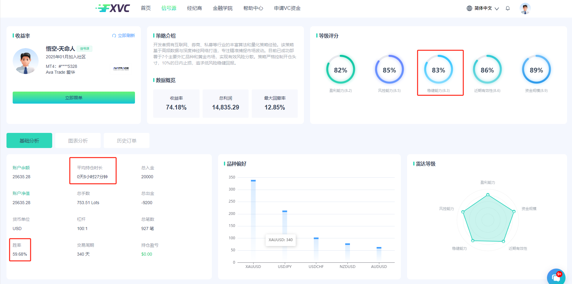Screen dimensions: 572x284
Task: Navigate to 金融学院
Action: 223,8
